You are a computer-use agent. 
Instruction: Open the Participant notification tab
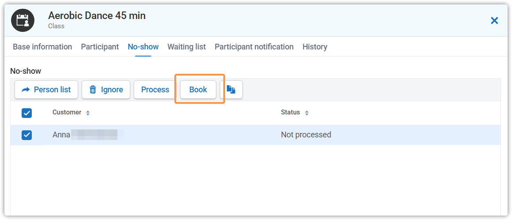click(254, 47)
